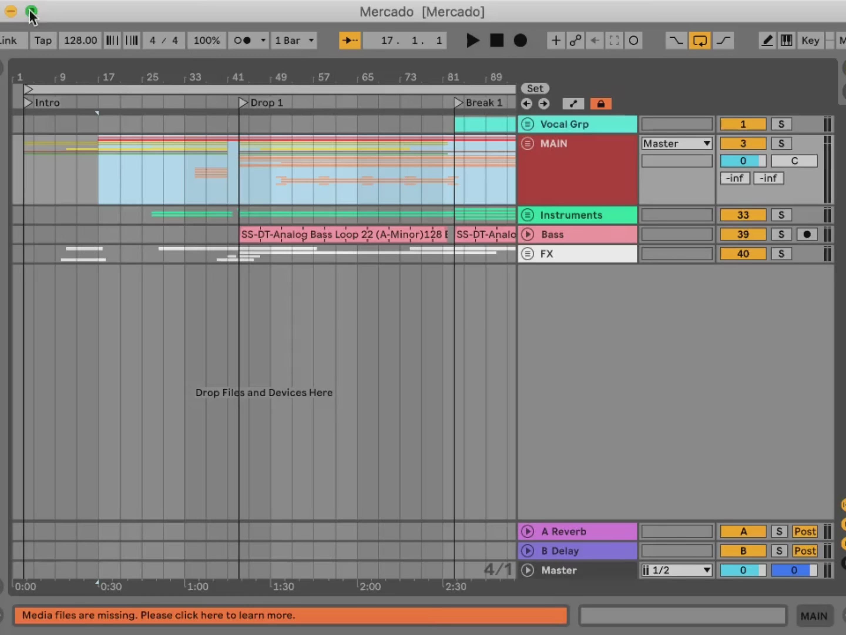The width and height of the screenshot is (846, 635).
Task: Start playback with the Play button
Action: 473,41
